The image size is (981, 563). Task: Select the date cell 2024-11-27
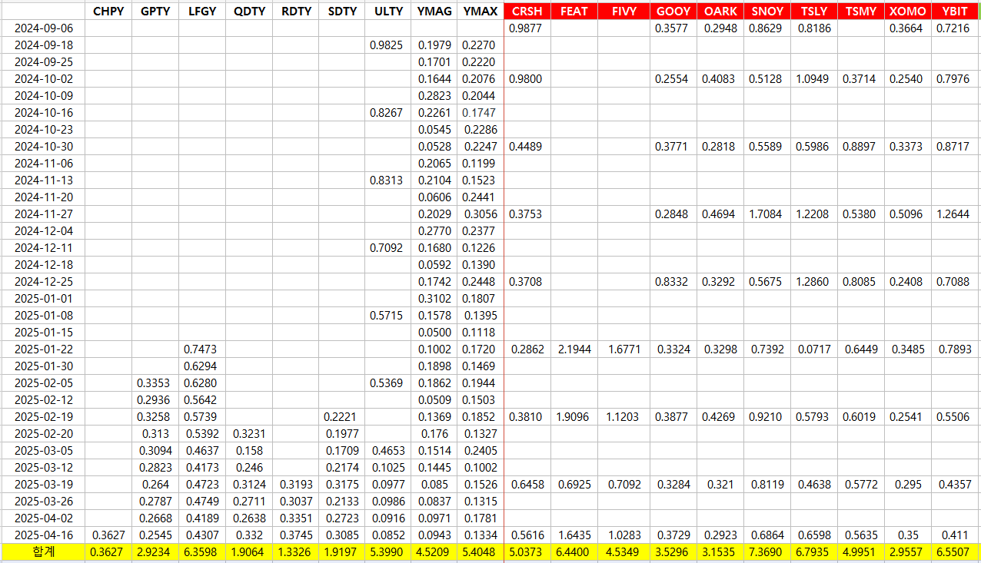[x=44, y=214]
